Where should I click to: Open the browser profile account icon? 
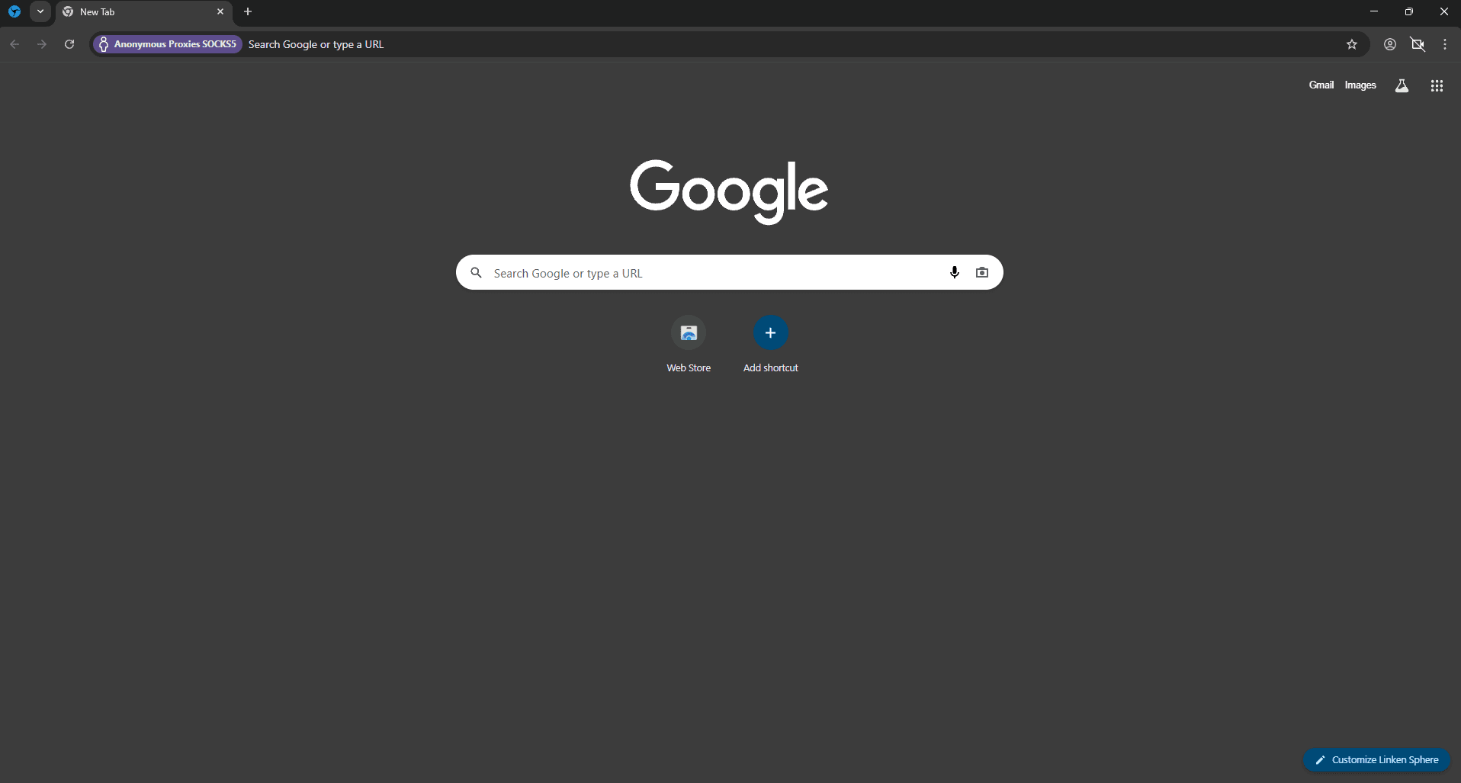point(1389,44)
